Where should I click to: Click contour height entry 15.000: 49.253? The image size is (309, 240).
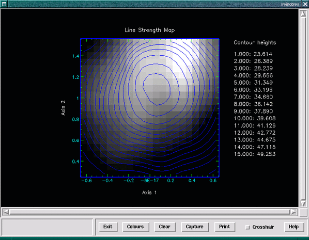click(255, 154)
